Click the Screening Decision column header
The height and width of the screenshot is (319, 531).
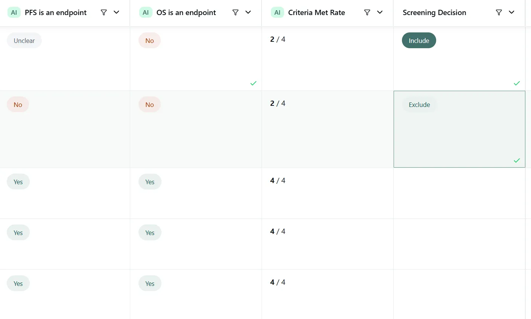click(434, 12)
